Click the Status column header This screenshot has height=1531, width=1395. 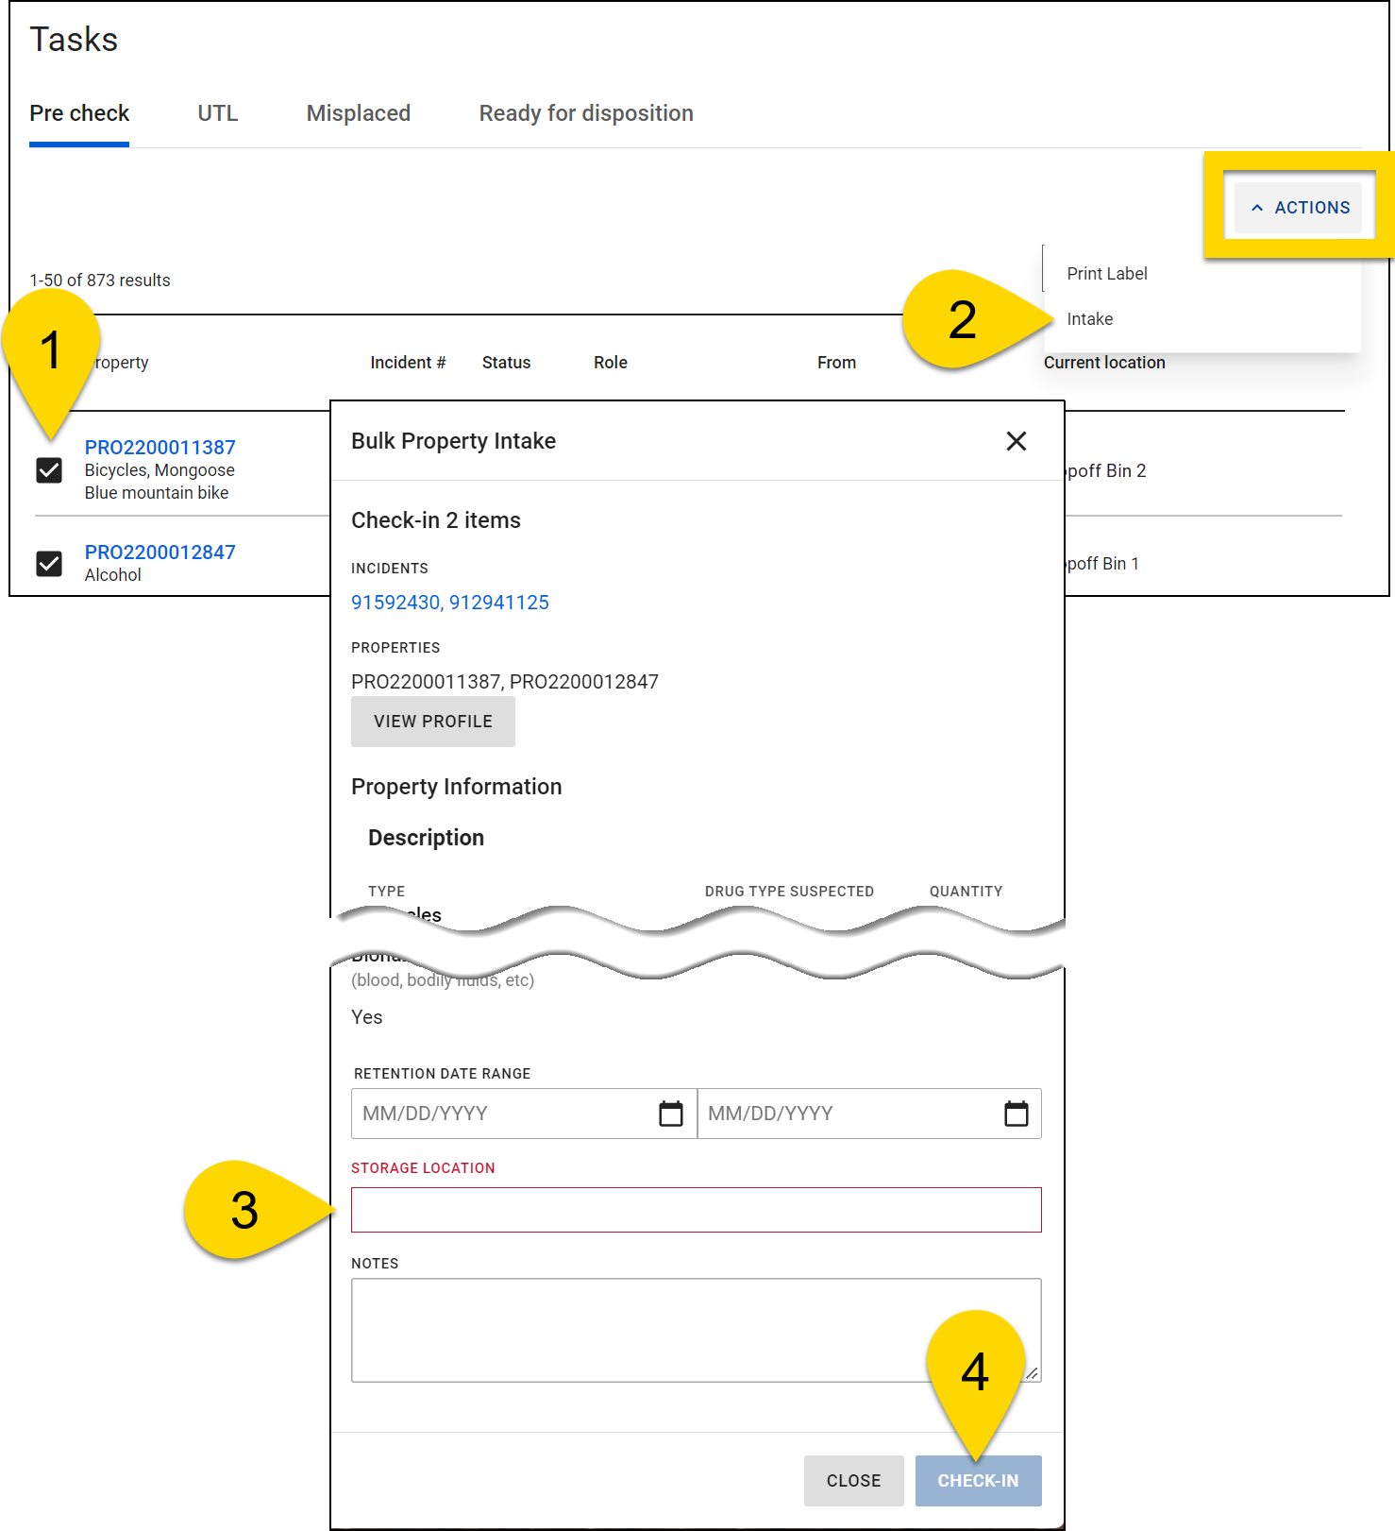pos(507,363)
